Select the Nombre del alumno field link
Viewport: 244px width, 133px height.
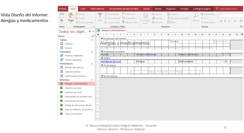111,61
